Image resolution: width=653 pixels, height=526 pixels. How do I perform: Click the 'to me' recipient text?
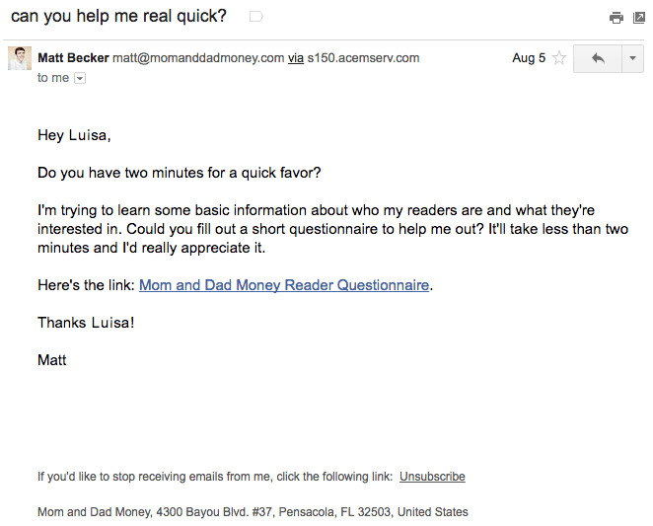[x=53, y=78]
